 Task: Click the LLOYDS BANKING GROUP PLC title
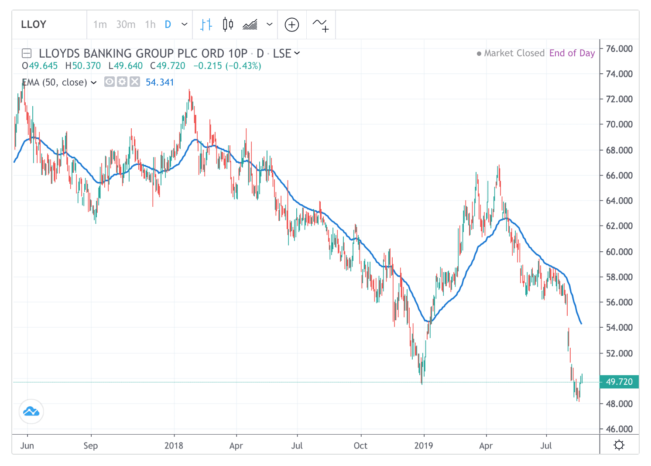[x=143, y=53]
